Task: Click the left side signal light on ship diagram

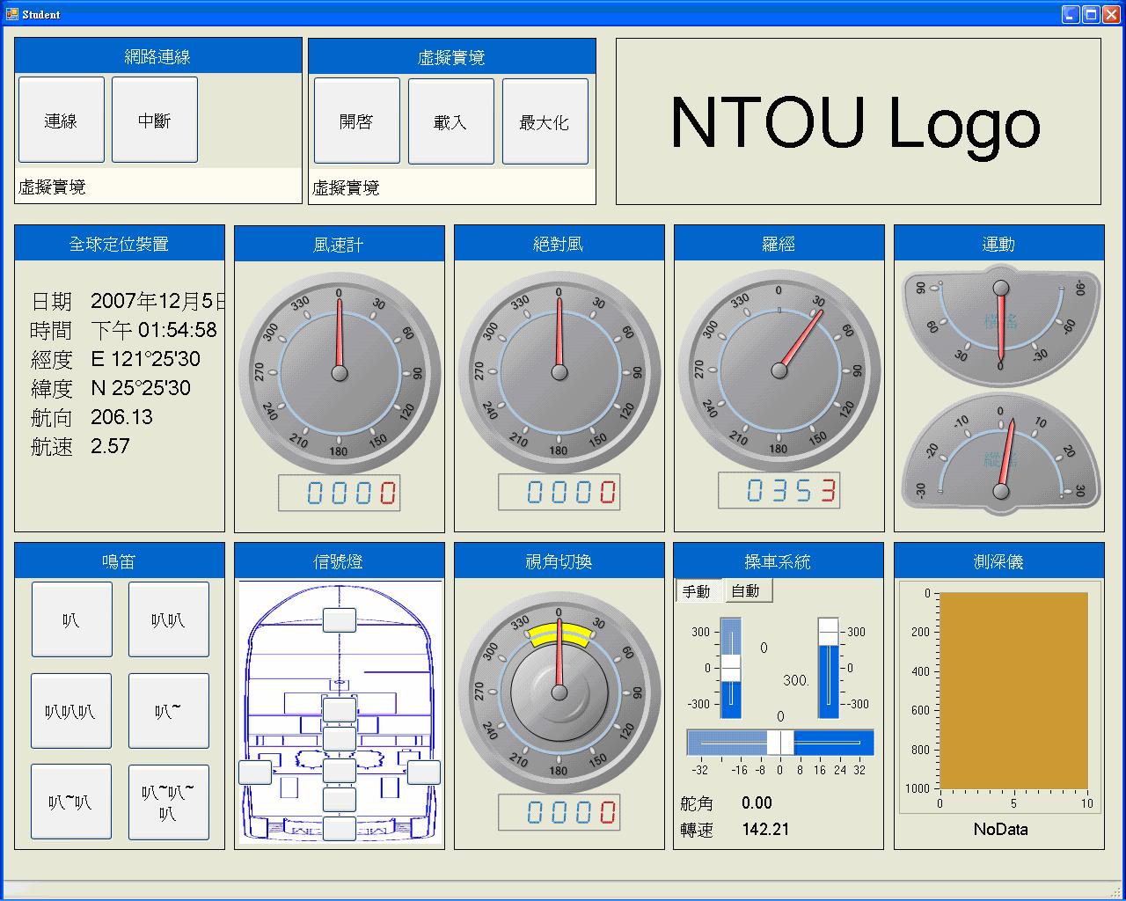Action: 255,773
